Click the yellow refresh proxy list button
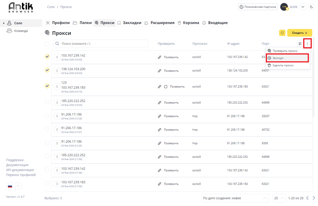318x206 pixels. pyautogui.click(x=282, y=33)
